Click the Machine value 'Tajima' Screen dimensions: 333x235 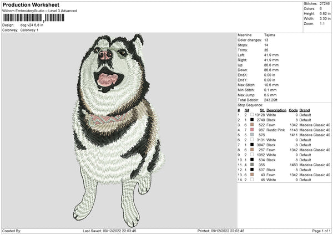(270, 35)
